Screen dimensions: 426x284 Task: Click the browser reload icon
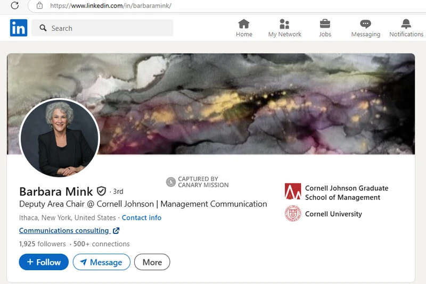[15, 5]
